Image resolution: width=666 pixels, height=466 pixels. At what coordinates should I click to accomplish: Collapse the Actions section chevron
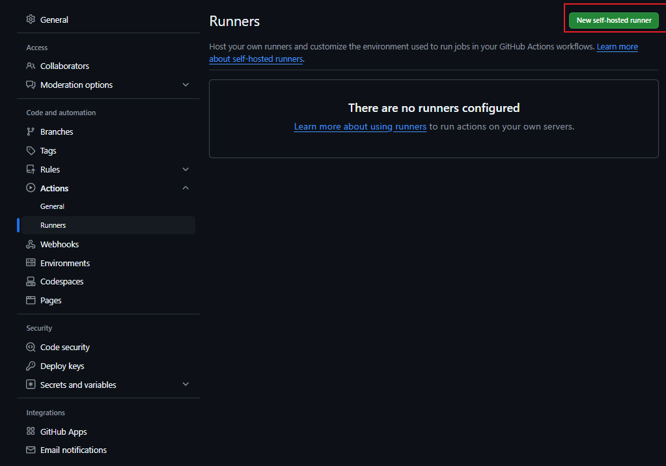[186, 187]
